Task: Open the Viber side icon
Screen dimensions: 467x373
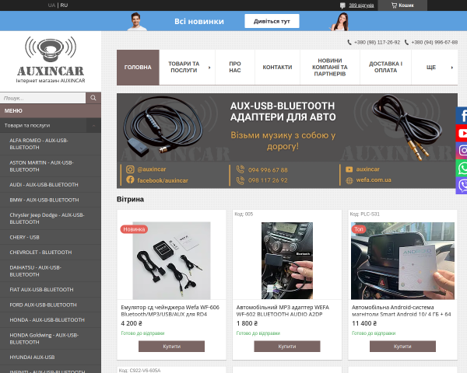Action: coord(462,186)
